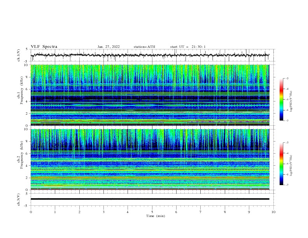Click the ch.2 spectrogram panel
The image size is (308, 238).
150,159
